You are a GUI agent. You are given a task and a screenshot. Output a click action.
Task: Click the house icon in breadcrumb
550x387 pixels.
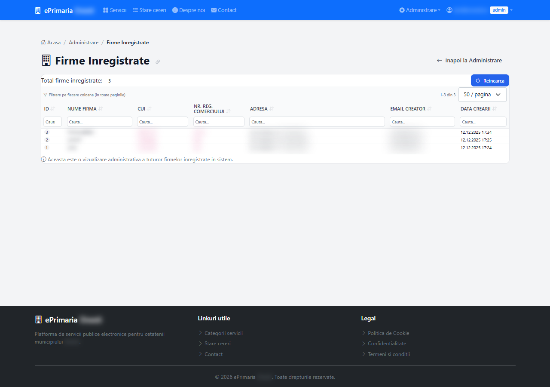click(x=43, y=42)
